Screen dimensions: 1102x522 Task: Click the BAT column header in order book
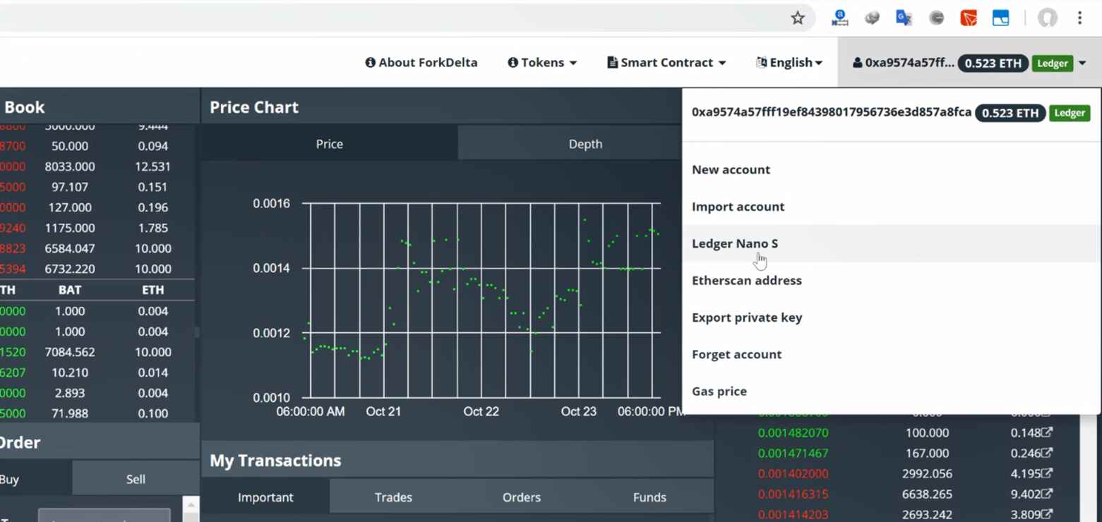coord(70,290)
